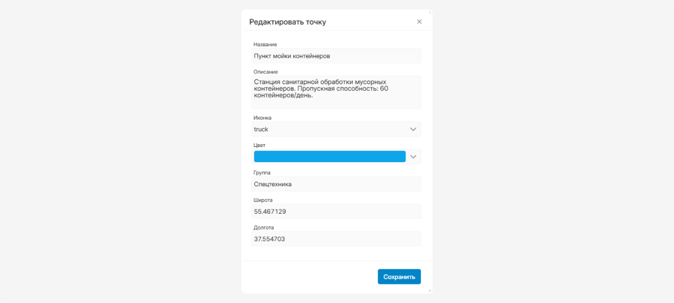Click the Название field with Пункт мойки контейнеров
Image resolution: width=674 pixels, height=303 pixels.
(x=336, y=56)
